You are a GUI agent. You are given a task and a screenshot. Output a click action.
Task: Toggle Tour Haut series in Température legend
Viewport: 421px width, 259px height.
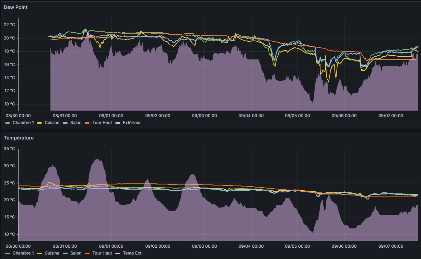pyautogui.click(x=102, y=253)
